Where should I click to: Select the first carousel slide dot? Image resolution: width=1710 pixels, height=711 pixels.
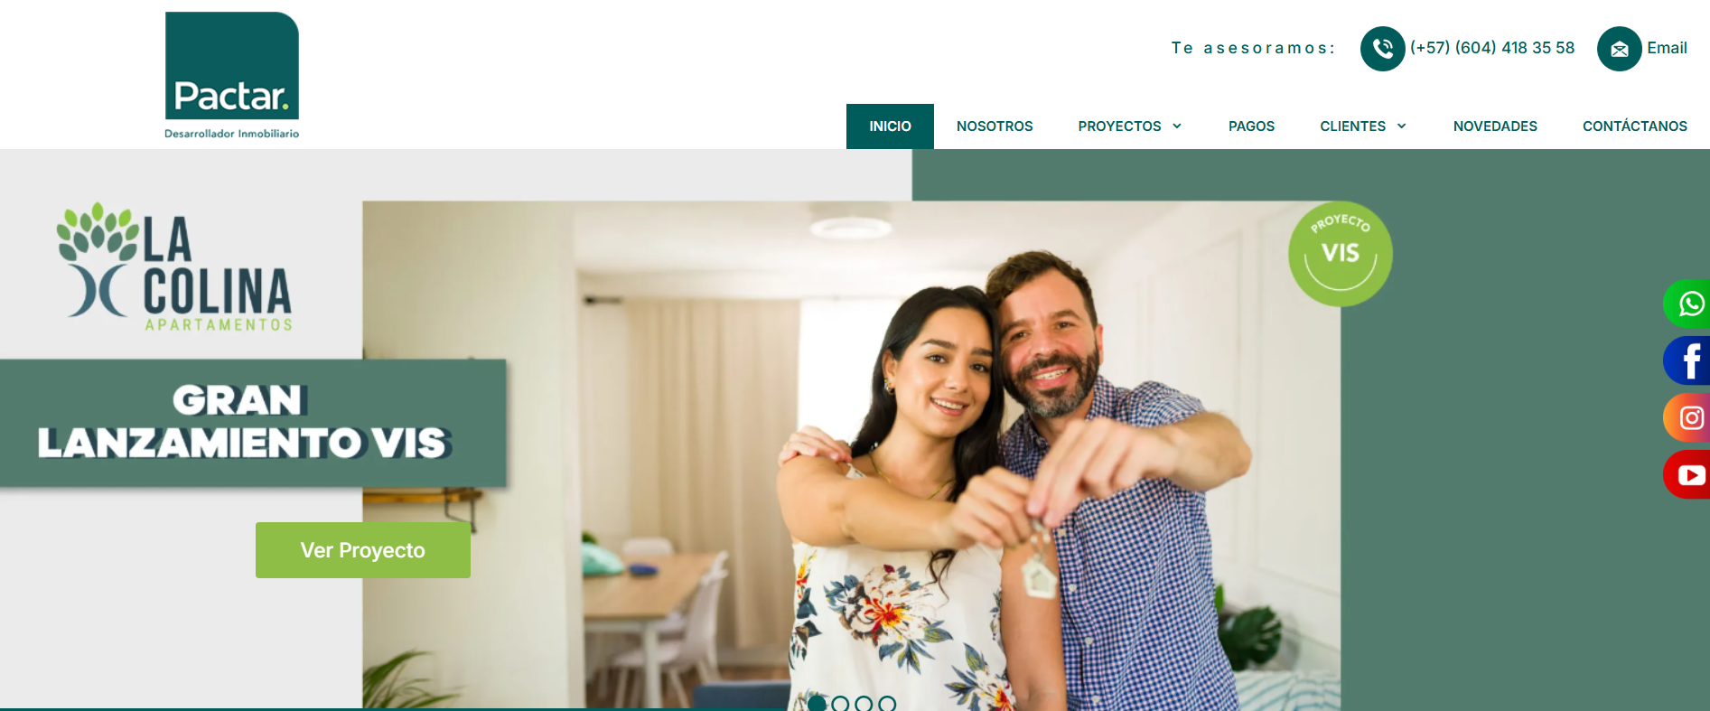817,703
